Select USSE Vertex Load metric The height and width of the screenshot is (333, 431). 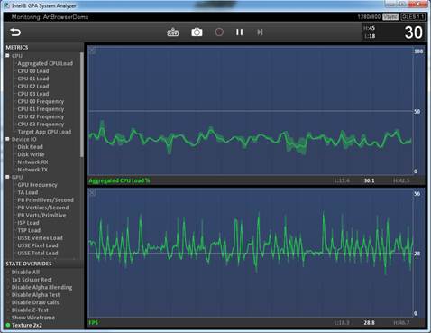40,238
